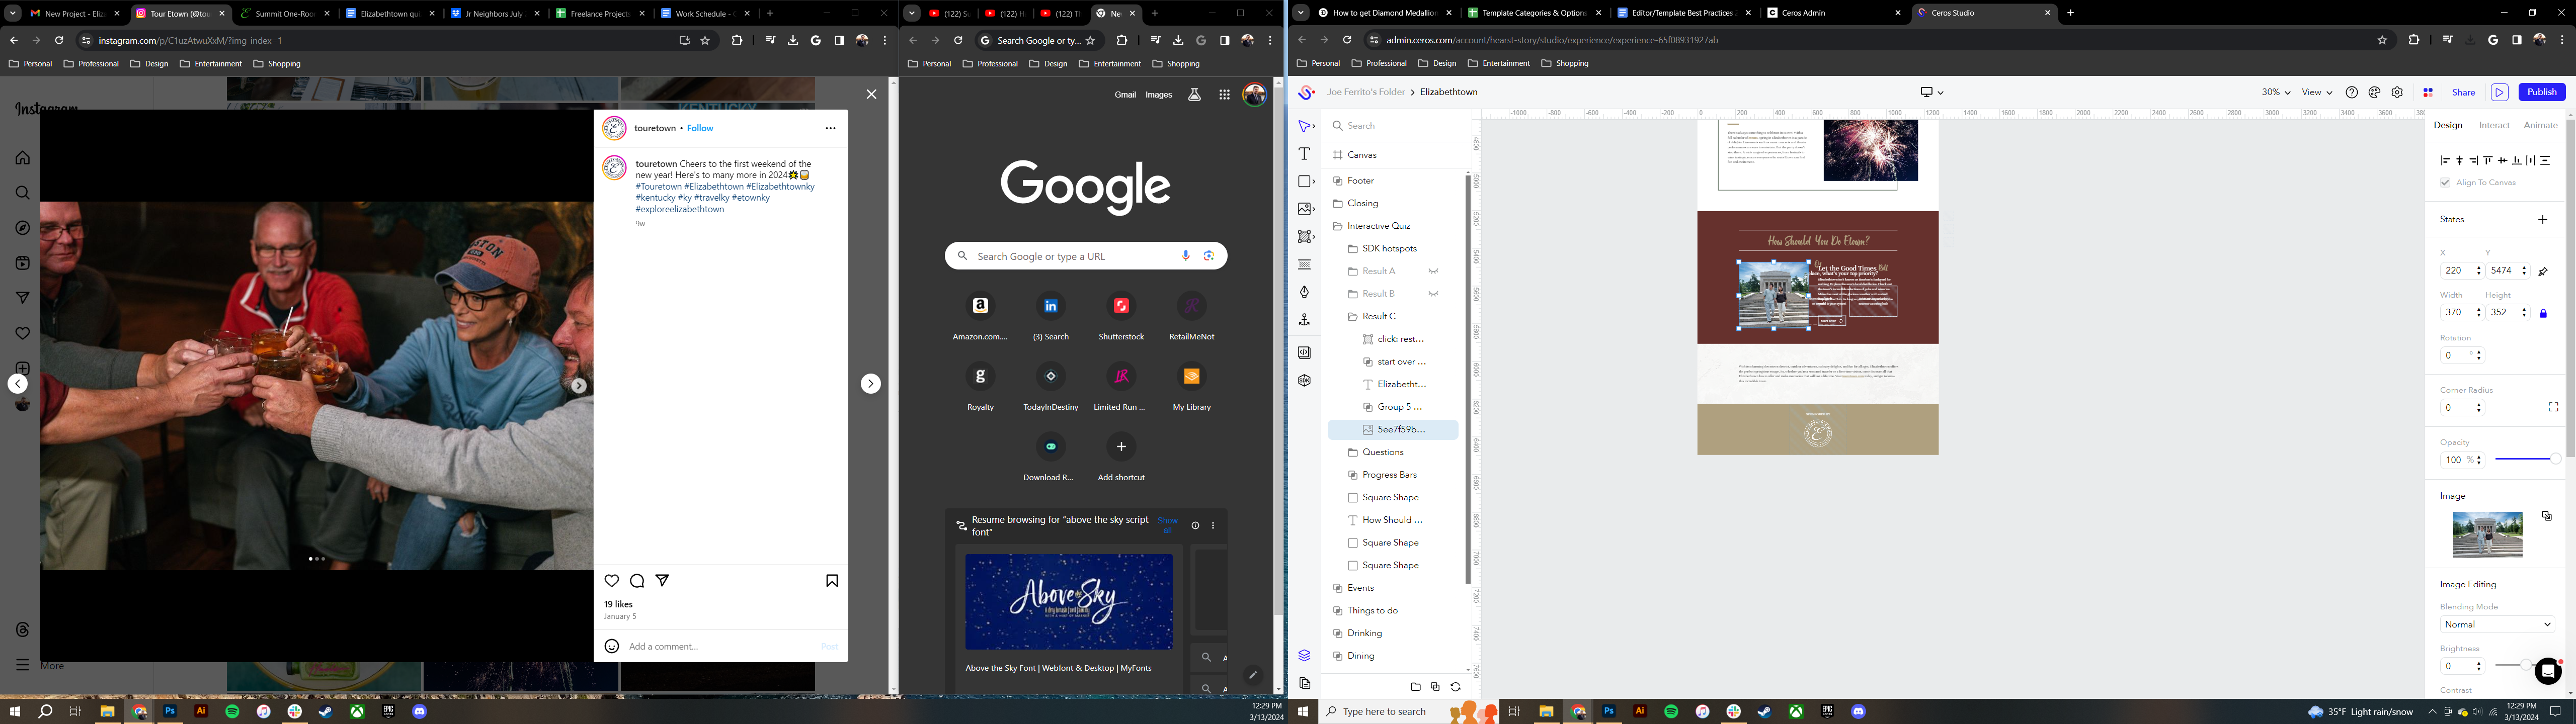Show the hidden Result B layer

pyautogui.click(x=1433, y=294)
